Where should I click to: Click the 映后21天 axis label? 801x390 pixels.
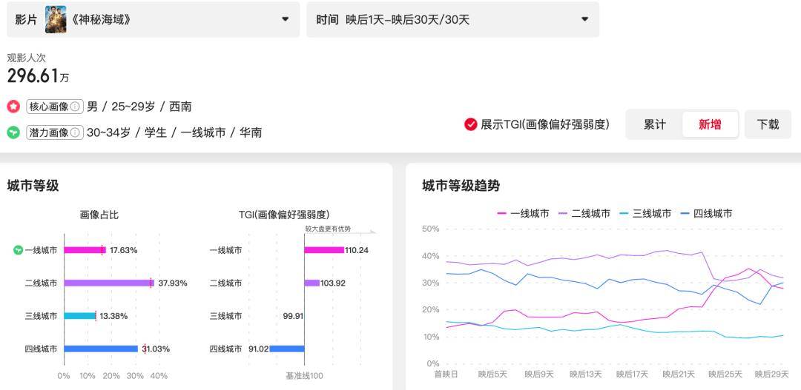click(679, 374)
